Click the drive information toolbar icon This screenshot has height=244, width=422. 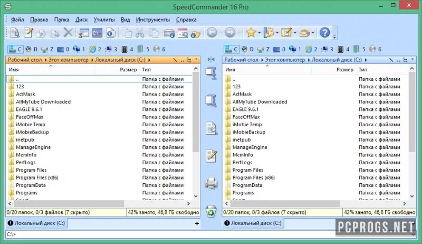169,33
